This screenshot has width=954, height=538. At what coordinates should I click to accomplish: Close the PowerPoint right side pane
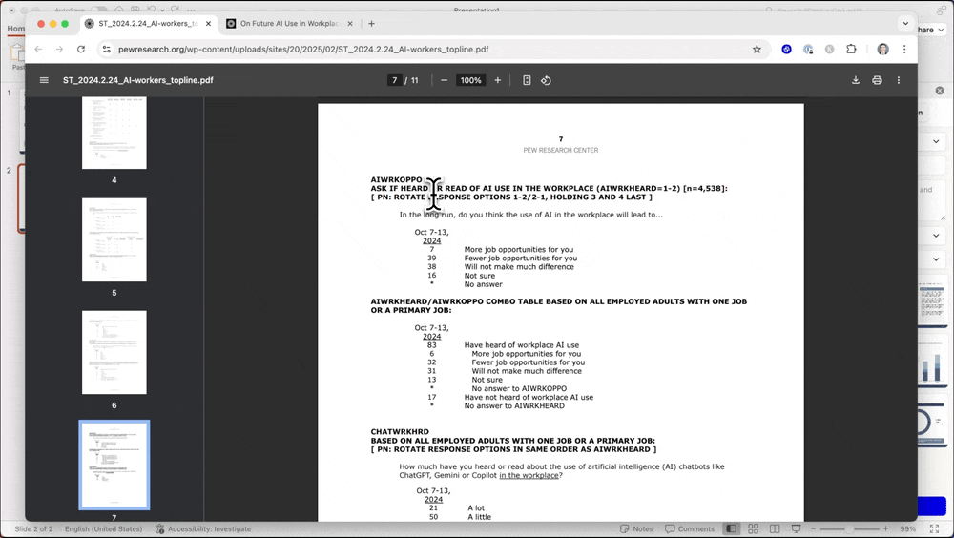tap(940, 90)
